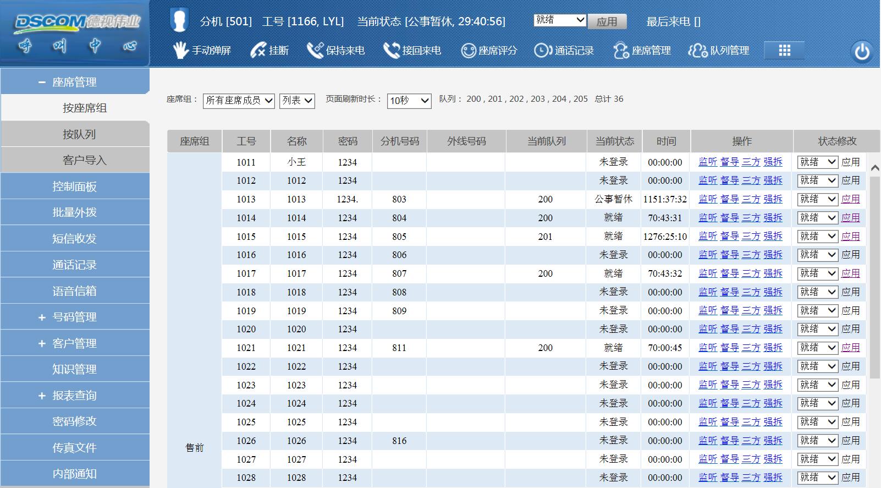Click the 接回来电 retrieve call icon
Viewport: 881px width, 488px height.
(x=392, y=51)
